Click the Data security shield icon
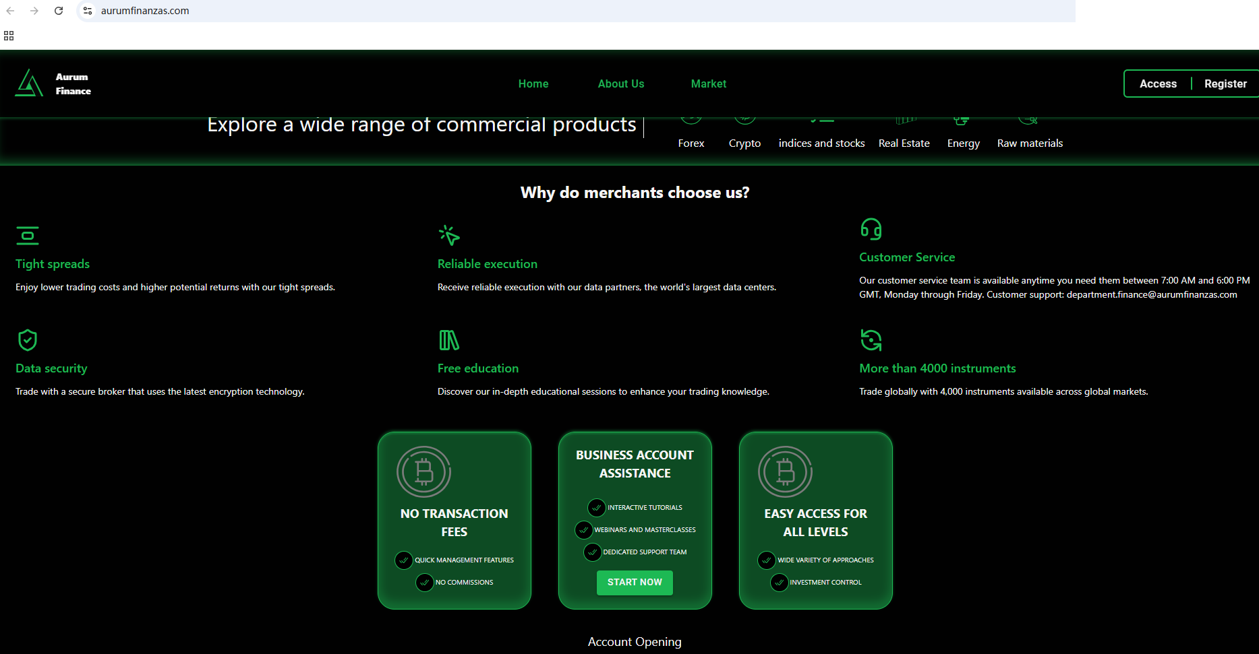Viewport: 1259px width, 654px height. pyautogui.click(x=28, y=340)
